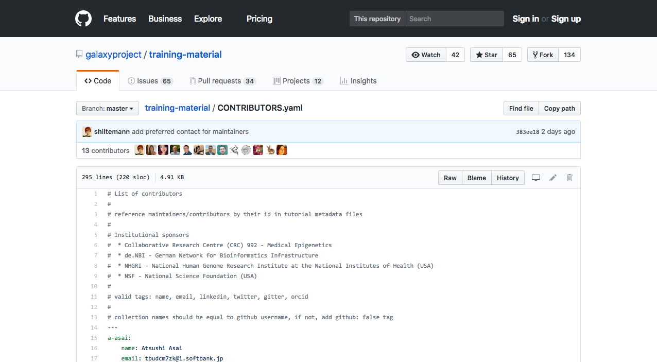
Task: Open Explore in the top navigation
Action: pyautogui.click(x=208, y=19)
